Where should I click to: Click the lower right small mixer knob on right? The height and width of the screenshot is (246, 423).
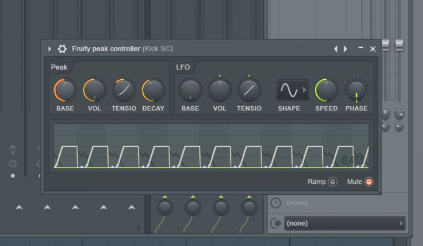pyautogui.click(x=399, y=127)
